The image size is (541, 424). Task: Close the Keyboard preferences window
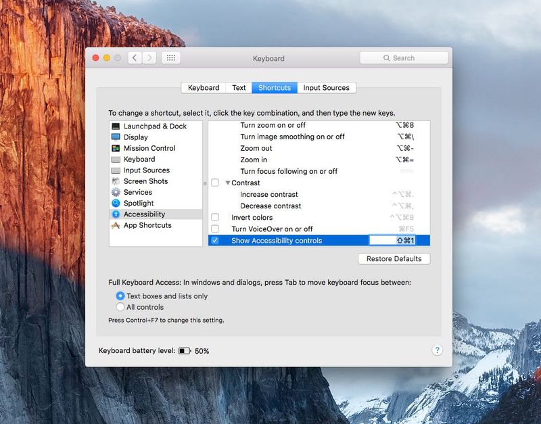pos(96,58)
